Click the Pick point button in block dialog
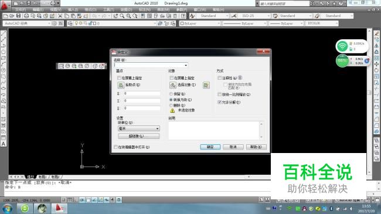Viewport: 381px width, 214px height. (x=121, y=85)
